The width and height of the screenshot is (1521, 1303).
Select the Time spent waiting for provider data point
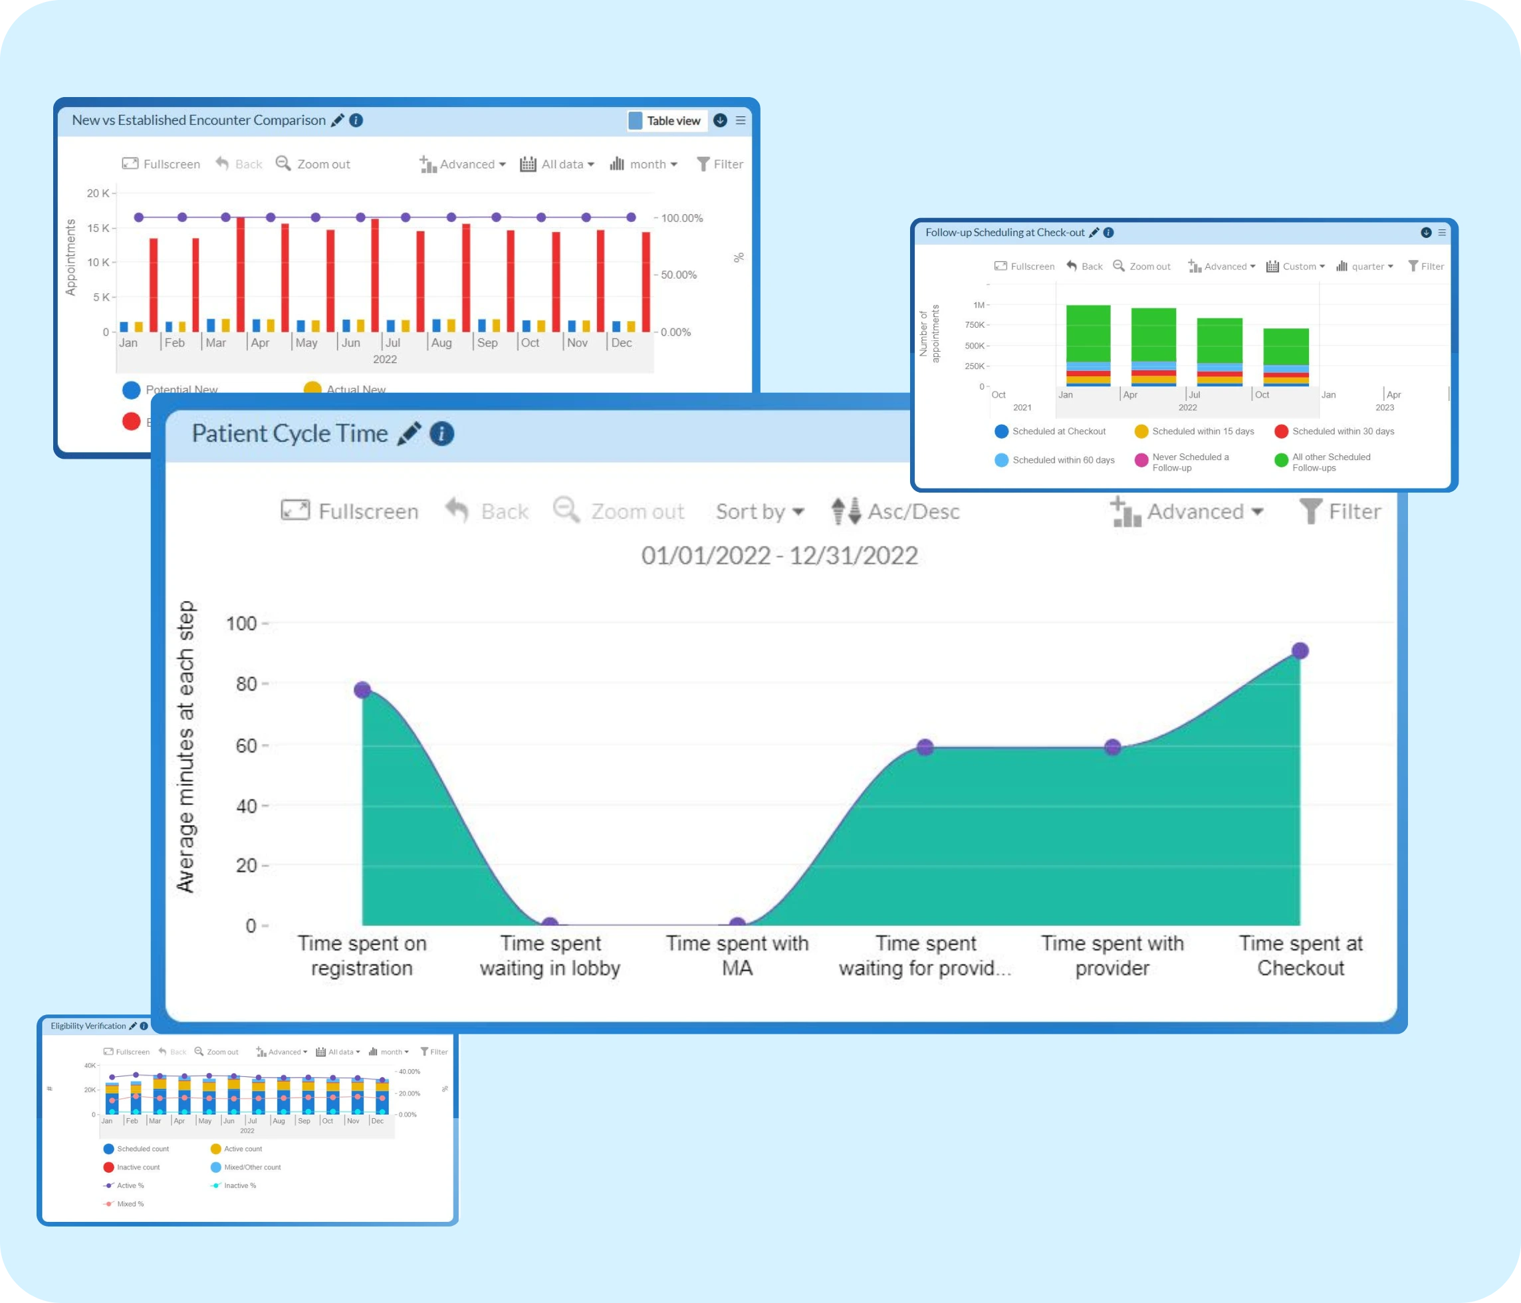925,747
